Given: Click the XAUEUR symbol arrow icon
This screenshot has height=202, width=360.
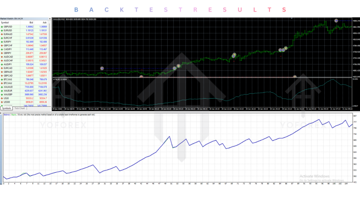Looking at the screenshot, I should 2,90.
